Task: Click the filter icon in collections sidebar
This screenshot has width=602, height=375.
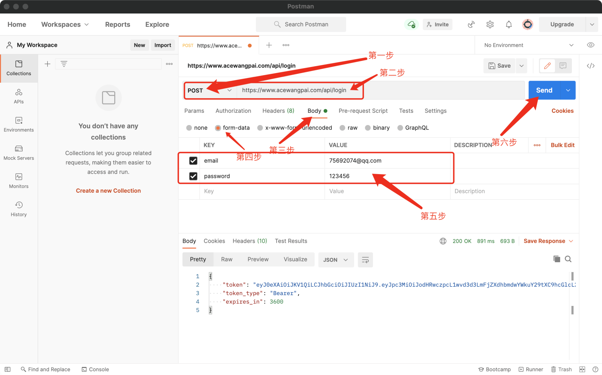Action: coord(64,64)
